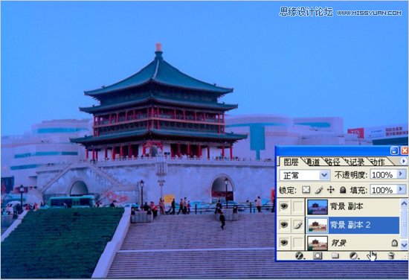
Task: Open the 动作 (Actions) tab
Action: 378,162
